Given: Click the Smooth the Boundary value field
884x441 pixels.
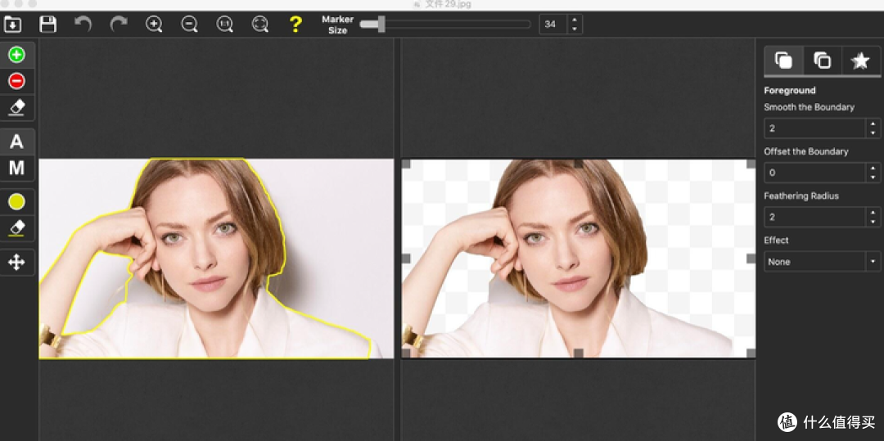Looking at the screenshot, I should [814, 128].
